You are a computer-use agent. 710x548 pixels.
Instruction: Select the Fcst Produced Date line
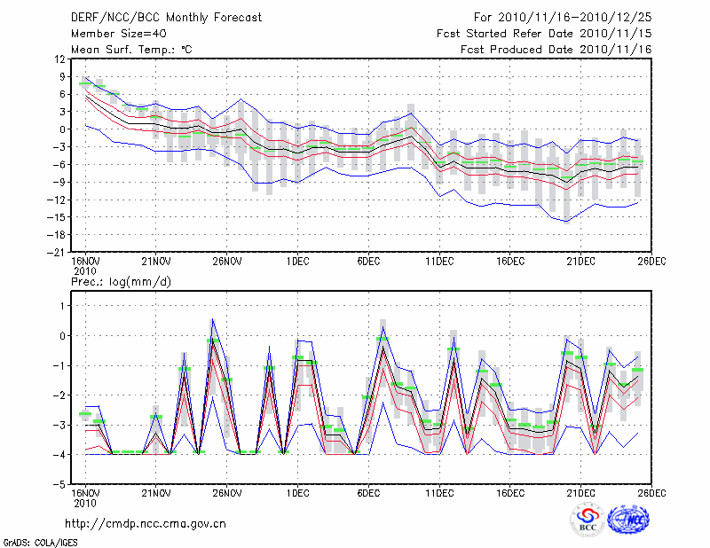pos(556,50)
